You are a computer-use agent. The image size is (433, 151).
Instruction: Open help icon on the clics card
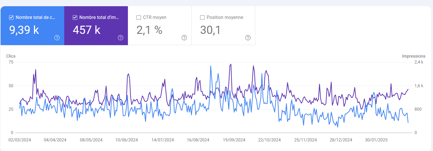57,38
